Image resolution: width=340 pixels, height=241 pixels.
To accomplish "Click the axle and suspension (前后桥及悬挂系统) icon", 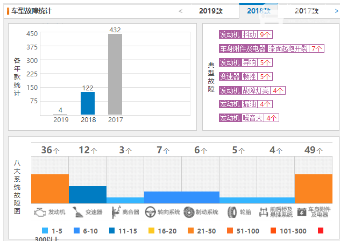I will coord(264,212).
